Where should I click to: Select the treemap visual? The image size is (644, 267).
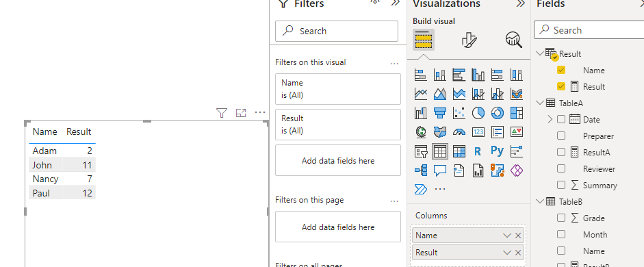(x=516, y=112)
